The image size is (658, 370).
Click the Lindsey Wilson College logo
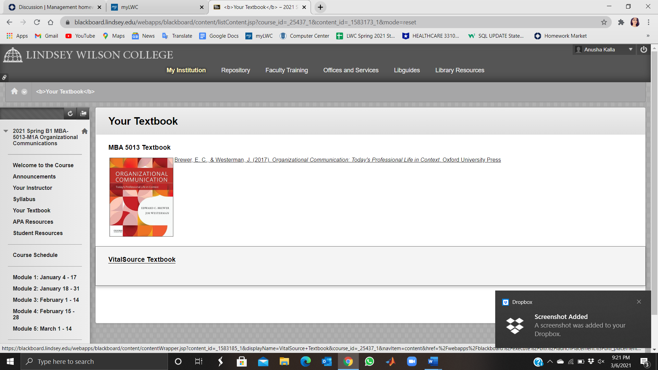click(88, 55)
